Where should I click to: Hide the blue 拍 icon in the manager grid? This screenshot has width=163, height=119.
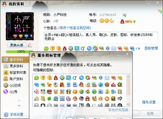[x=81, y=78]
